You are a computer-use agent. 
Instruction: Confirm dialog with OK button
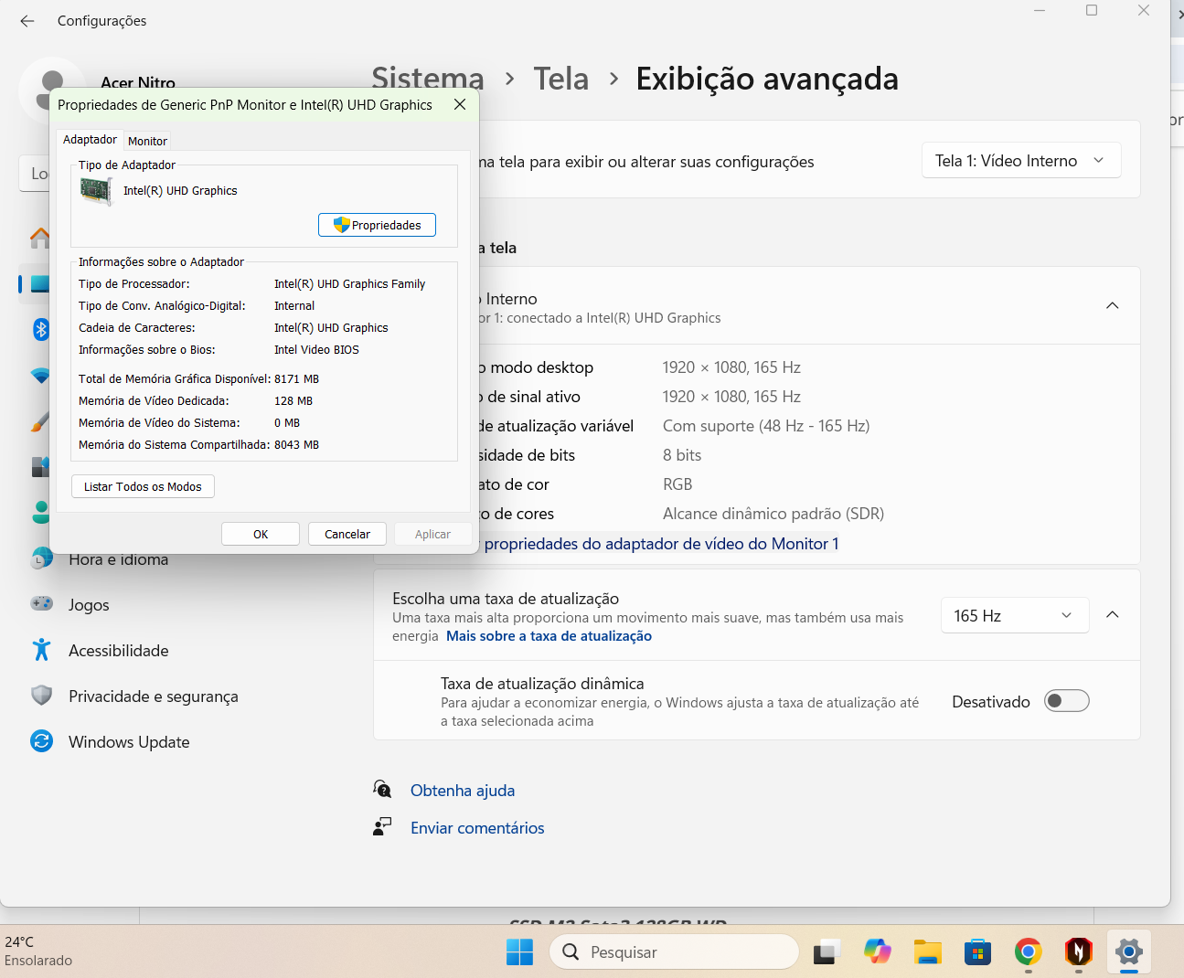[261, 534]
